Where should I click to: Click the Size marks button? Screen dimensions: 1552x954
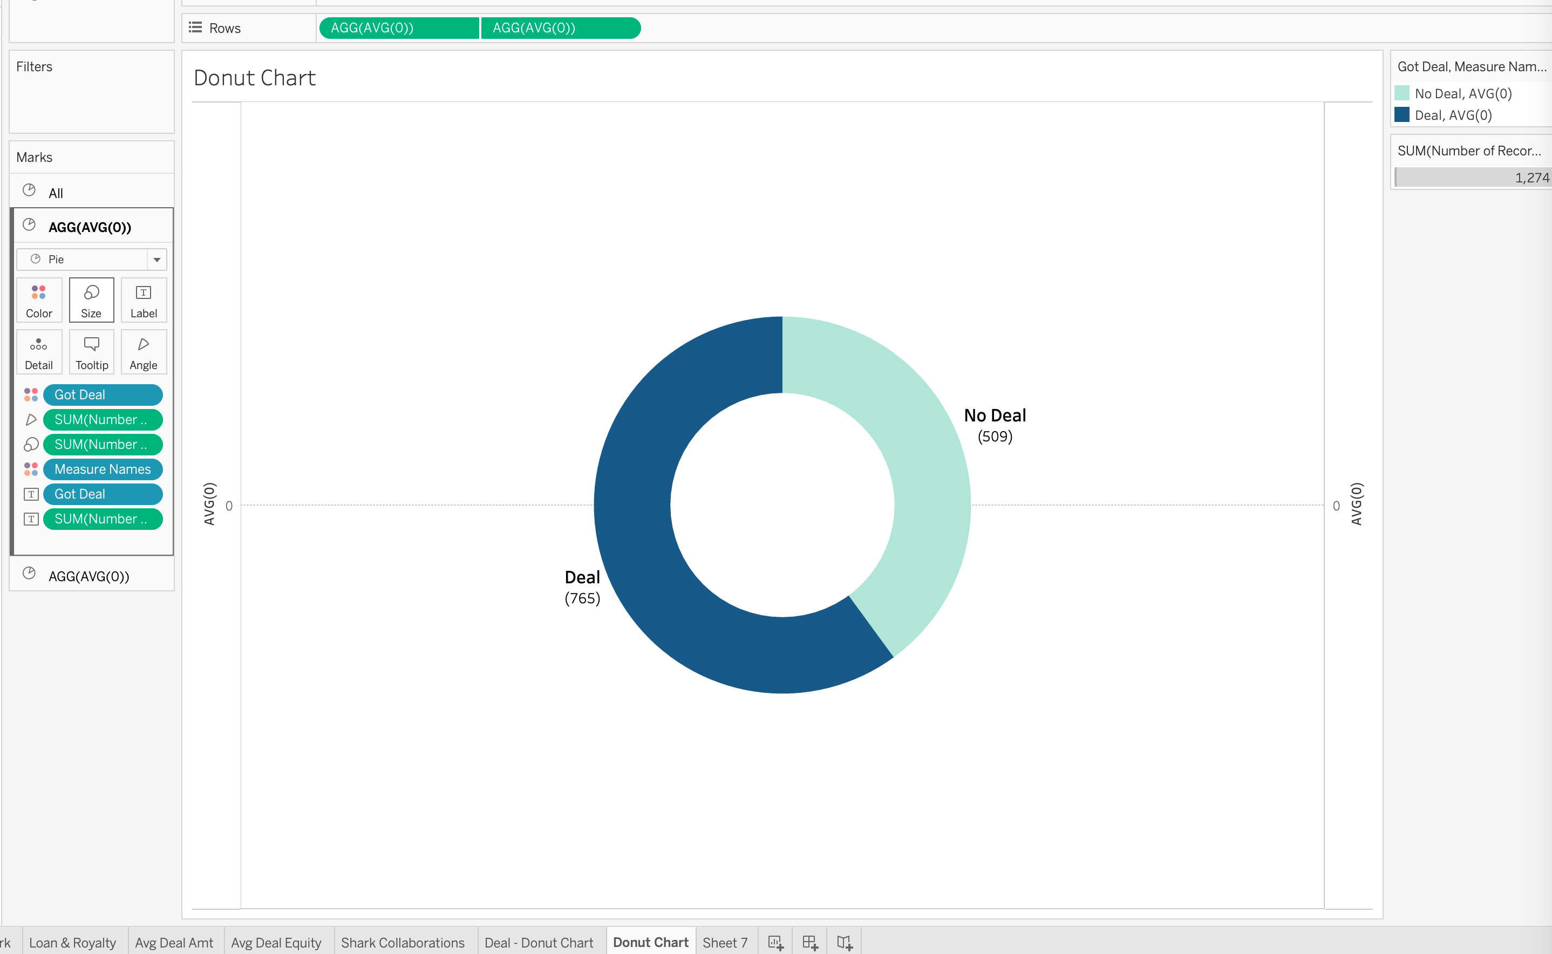[92, 301]
